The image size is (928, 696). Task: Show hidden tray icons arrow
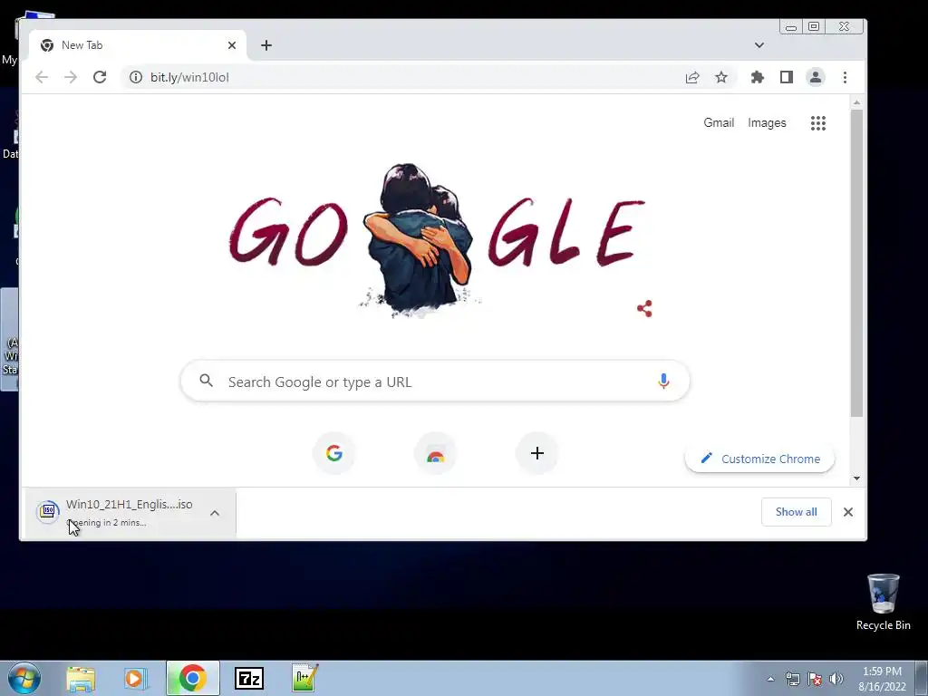pyautogui.click(x=770, y=679)
